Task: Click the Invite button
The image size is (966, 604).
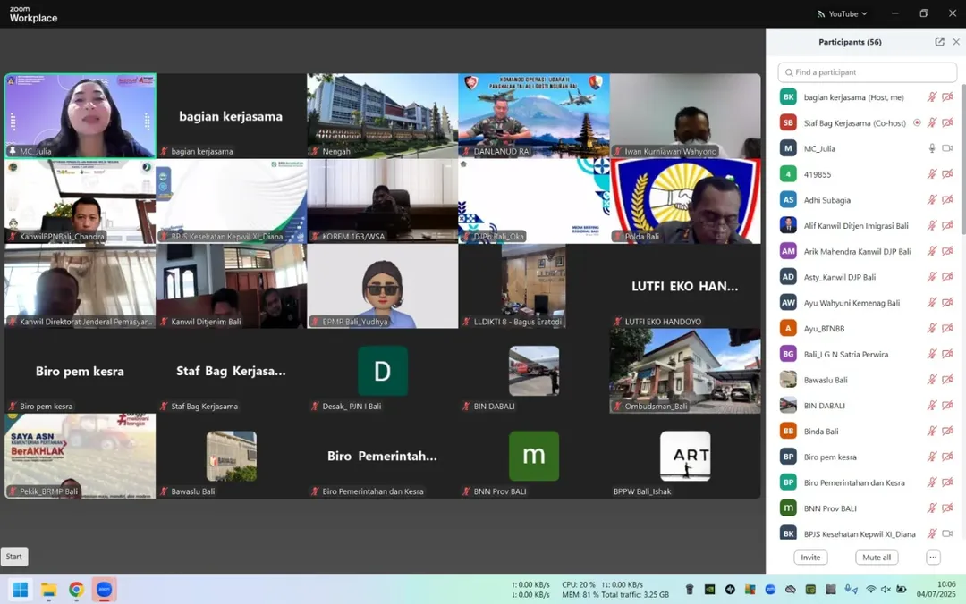Action: [x=810, y=558]
